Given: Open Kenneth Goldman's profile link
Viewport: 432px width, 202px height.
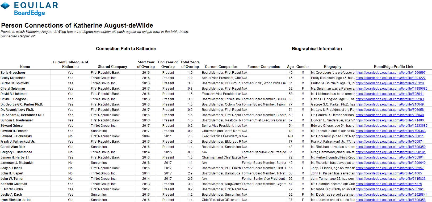Looking at the screenshot, I should pos(389,184).
